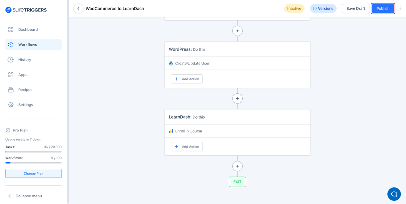Add step above the WordPress block

237,31
